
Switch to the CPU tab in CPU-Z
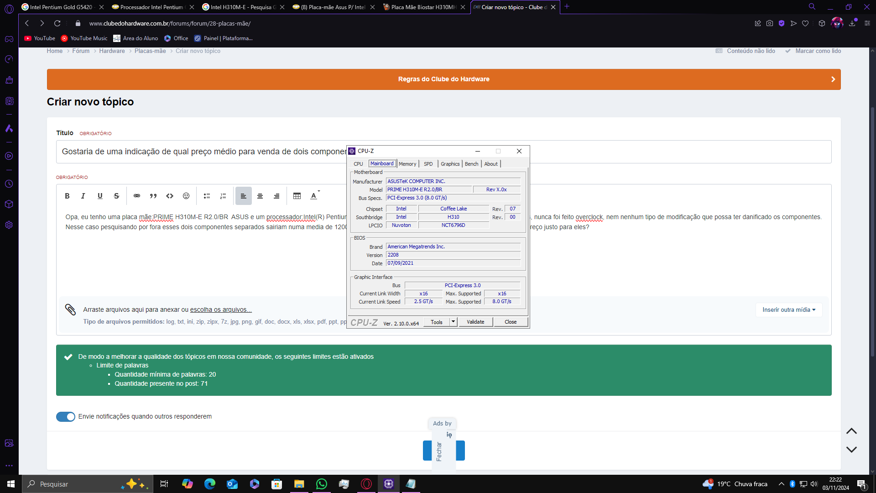(358, 164)
